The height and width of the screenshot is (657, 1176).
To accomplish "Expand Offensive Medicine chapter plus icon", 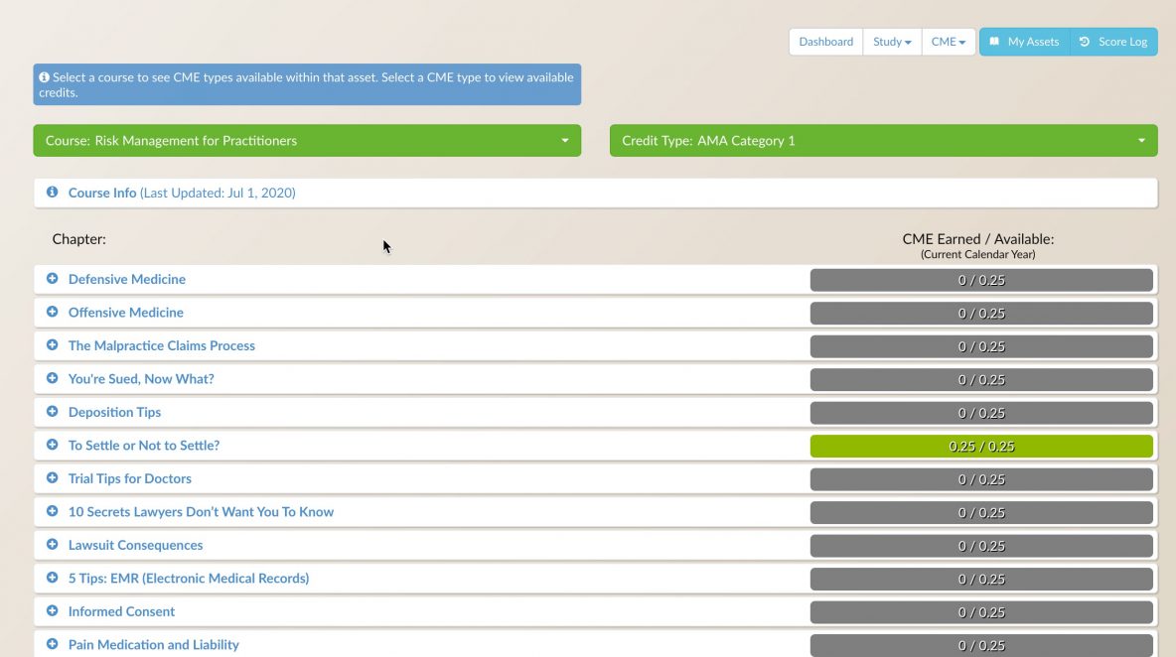I will pyautogui.click(x=52, y=312).
